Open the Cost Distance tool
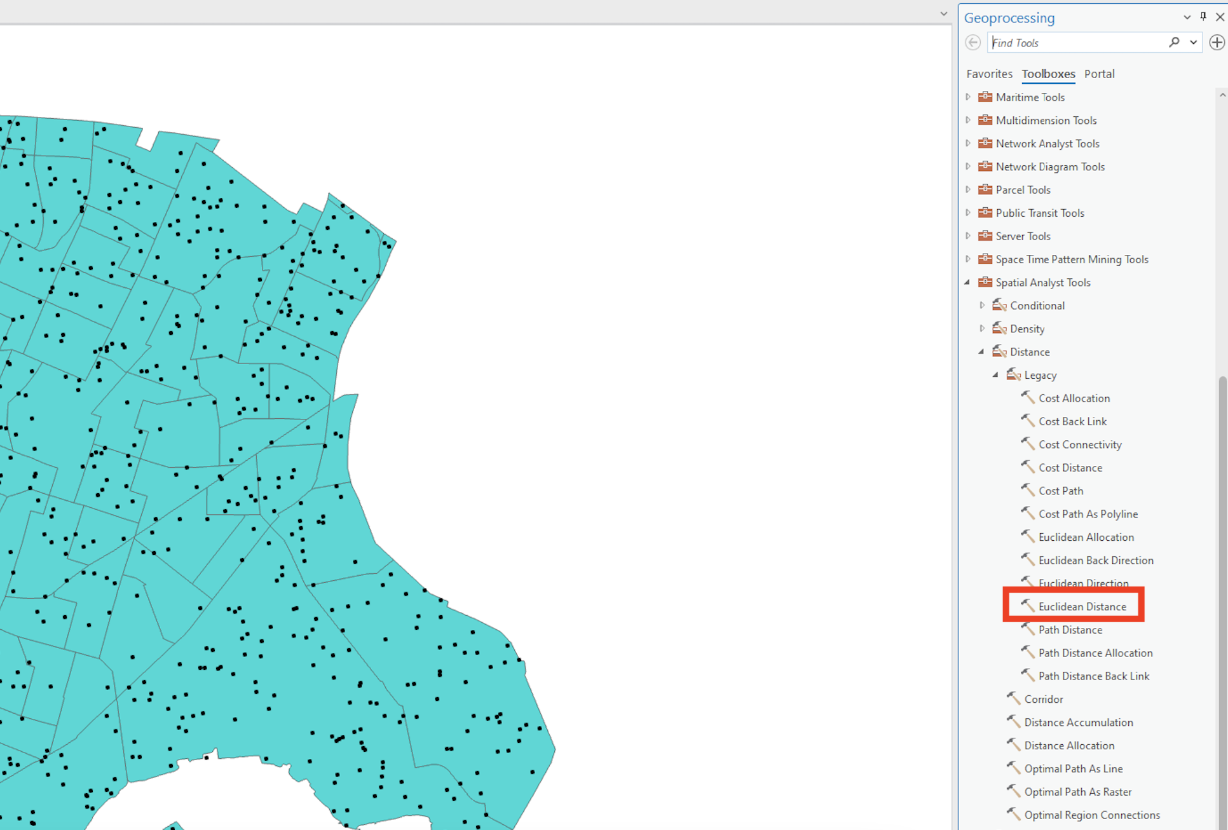This screenshot has width=1228, height=830. coord(1070,468)
